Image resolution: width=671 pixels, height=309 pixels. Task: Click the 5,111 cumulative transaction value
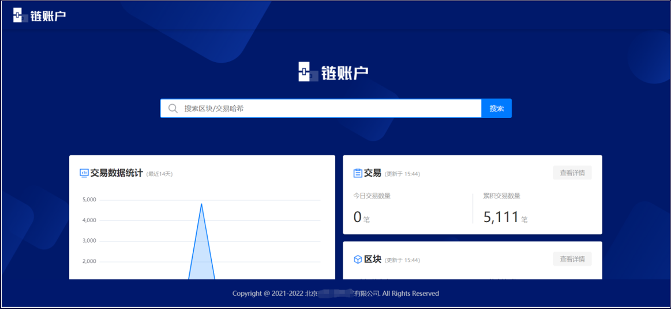(501, 218)
